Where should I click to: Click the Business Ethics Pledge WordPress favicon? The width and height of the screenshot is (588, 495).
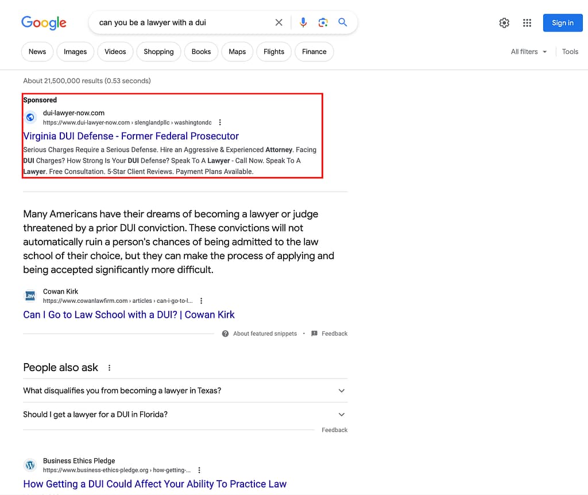tap(30, 465)
